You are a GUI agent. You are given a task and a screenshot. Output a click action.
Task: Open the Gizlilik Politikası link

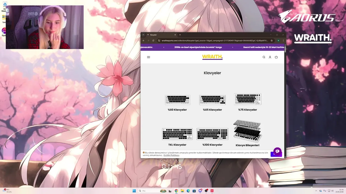[171, 155]
